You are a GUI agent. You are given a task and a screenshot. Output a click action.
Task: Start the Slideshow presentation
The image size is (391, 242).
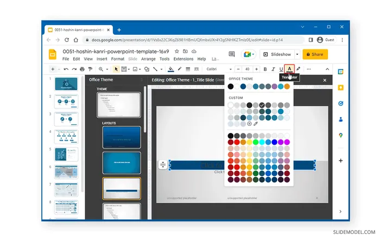276,54
